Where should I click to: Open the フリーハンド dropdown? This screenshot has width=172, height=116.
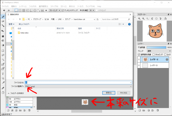point(54,10)
